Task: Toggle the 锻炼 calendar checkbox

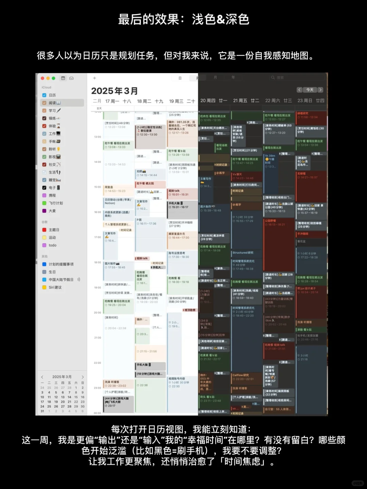Action: (44, 118)
